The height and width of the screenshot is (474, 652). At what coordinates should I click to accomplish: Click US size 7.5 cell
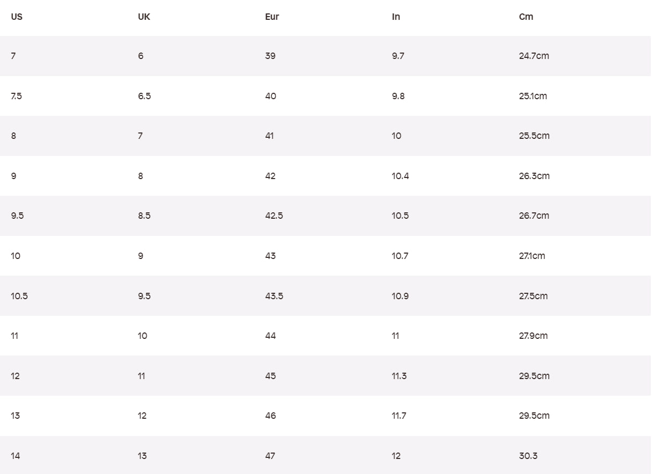(17, 96)
